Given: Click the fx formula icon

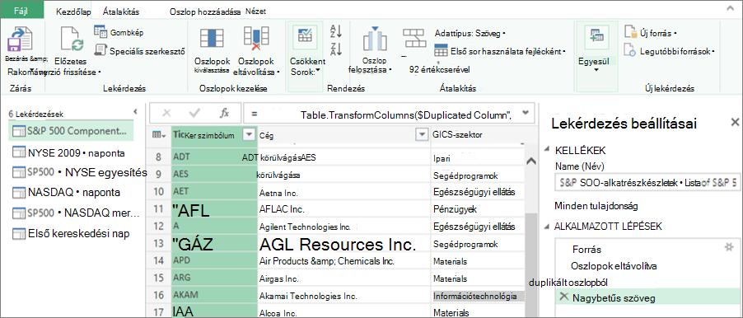Looking at the screenshot, I should click(225, 113).
